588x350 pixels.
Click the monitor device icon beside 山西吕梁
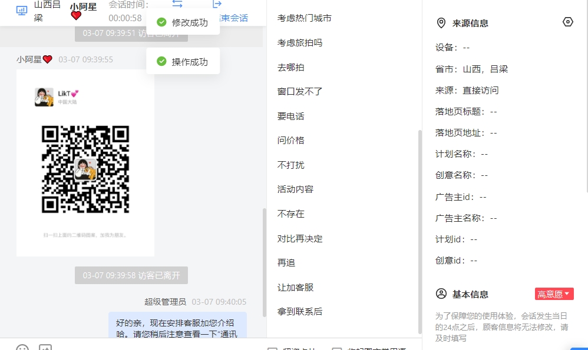click(x=22, y=11)
